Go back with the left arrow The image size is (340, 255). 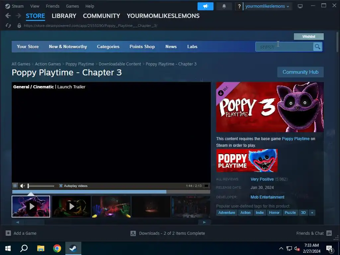(x=8, y=16)
